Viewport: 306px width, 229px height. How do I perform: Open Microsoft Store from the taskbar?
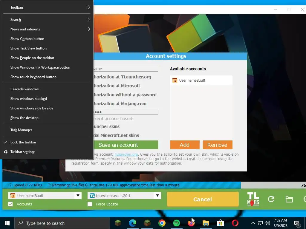tap(220, 223)
